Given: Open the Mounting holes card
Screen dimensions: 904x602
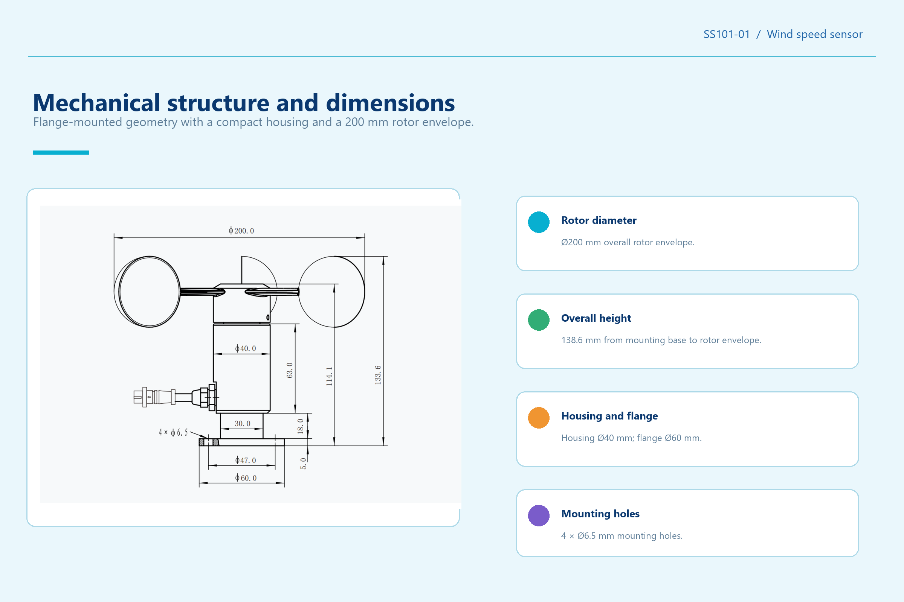Looking at the screenshot, I should click(x=687, y=523).
